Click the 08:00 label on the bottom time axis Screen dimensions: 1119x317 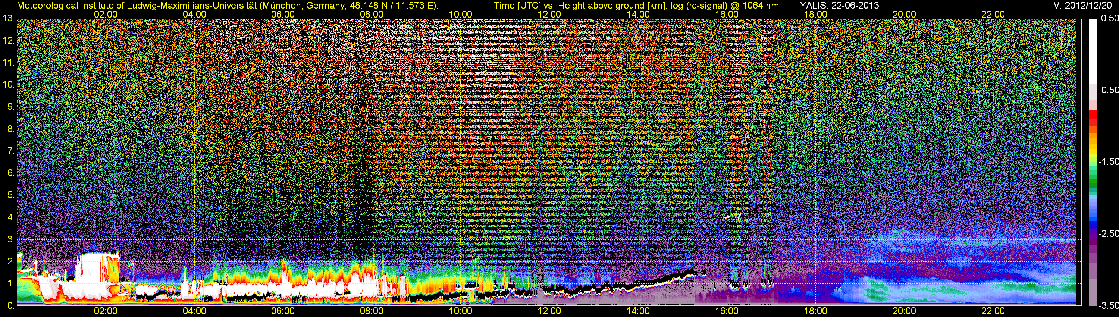372,311
